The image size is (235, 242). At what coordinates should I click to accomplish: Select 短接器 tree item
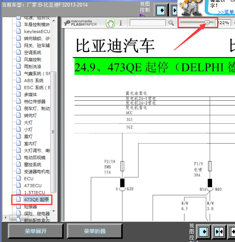coord(30,207)
